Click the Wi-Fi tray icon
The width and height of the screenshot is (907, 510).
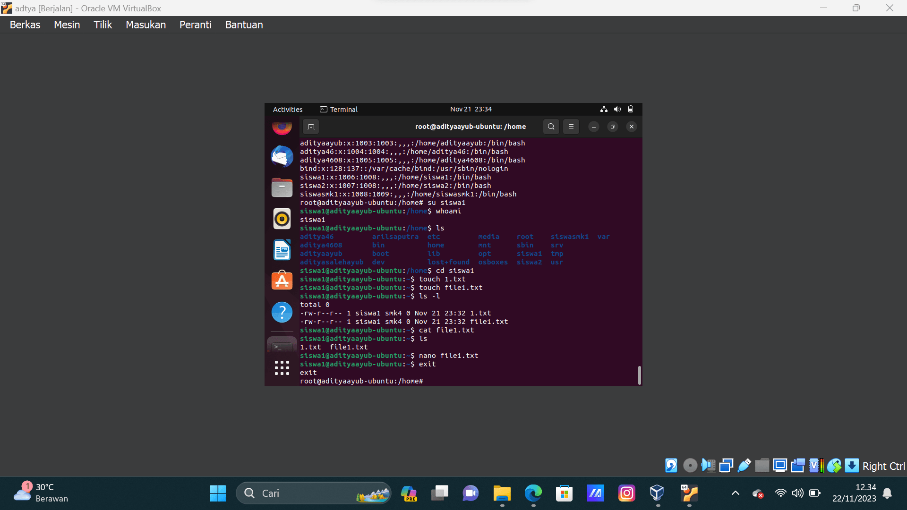[x=780, y=493]
